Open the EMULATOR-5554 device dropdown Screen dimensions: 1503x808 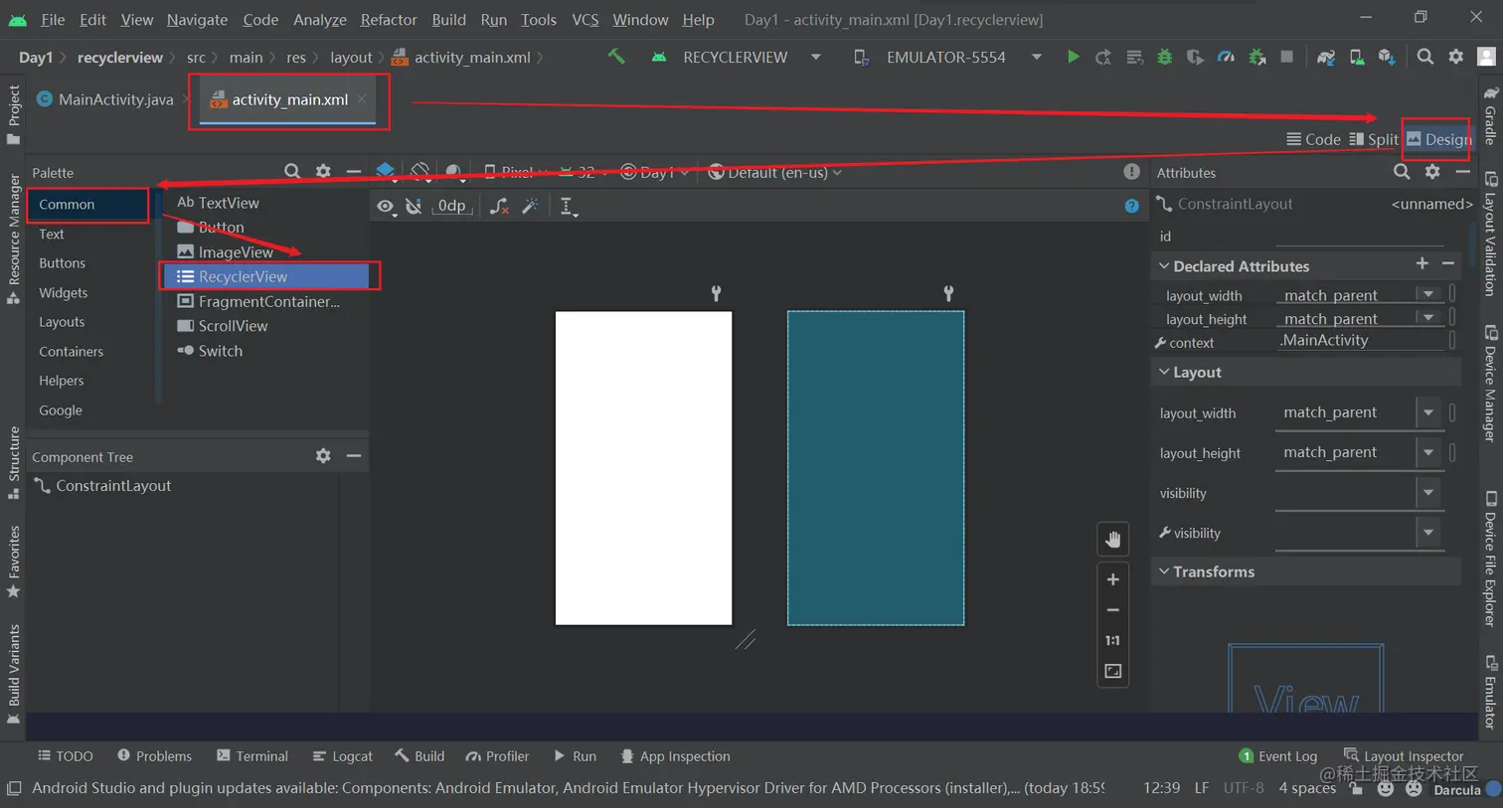948,58
